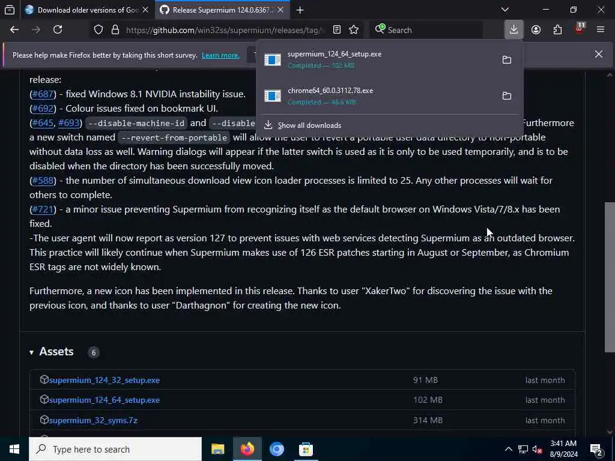Bookmark this page with star
The height and width of the screenshot is (461, 615).
click(354, 30)
